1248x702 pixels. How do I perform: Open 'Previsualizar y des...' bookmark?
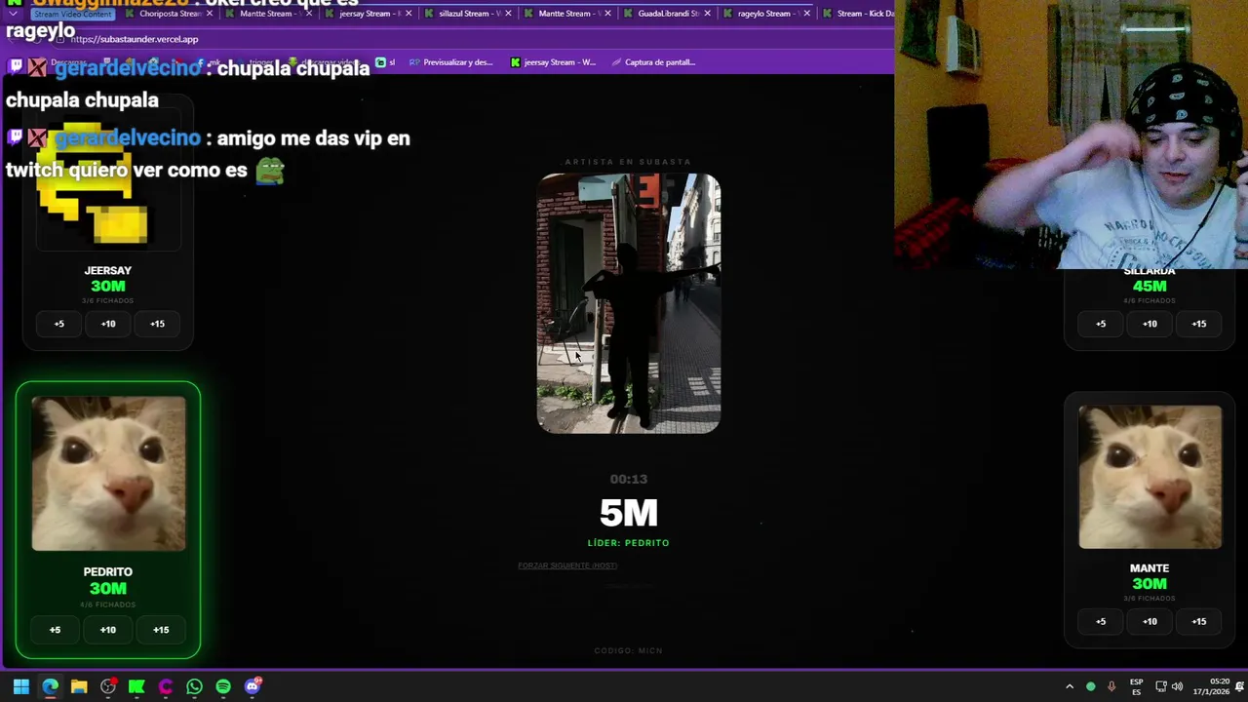450,62
